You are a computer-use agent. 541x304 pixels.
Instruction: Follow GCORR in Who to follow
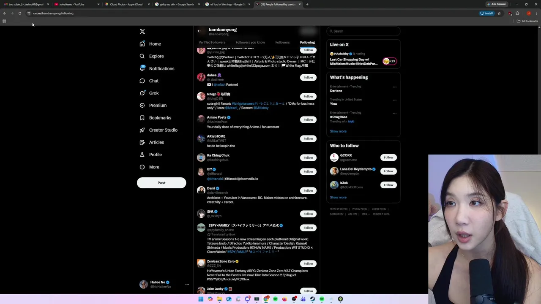tap(388, 157)
